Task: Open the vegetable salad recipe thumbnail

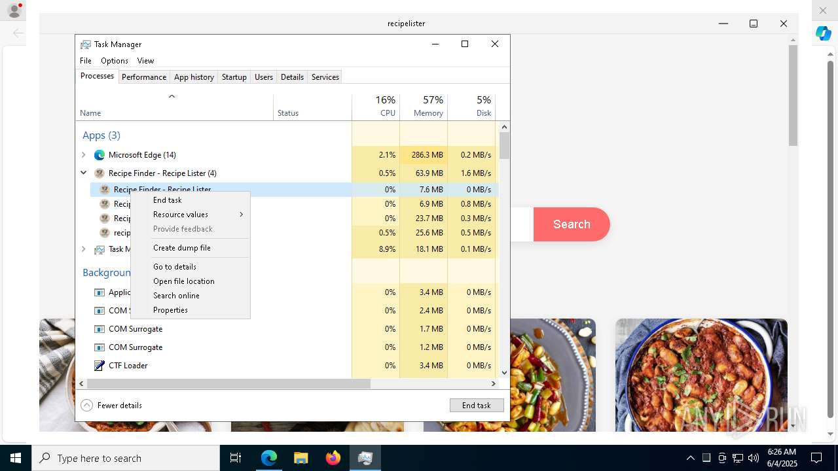Action: click(x=553, y=375)
